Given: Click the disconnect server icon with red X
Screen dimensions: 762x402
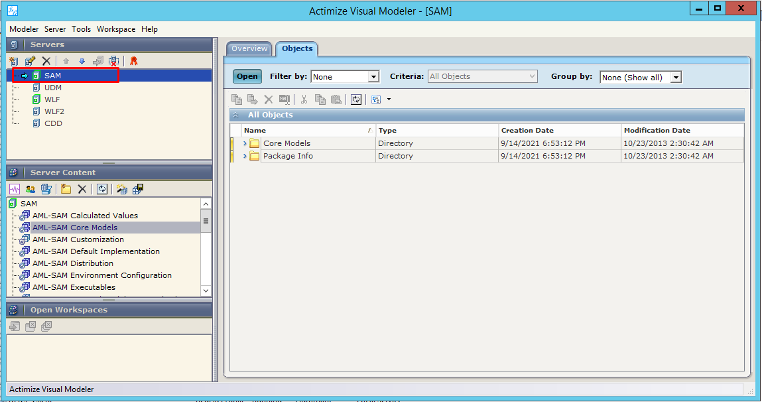Looking at the screenshot, I should tap(113, 61).
